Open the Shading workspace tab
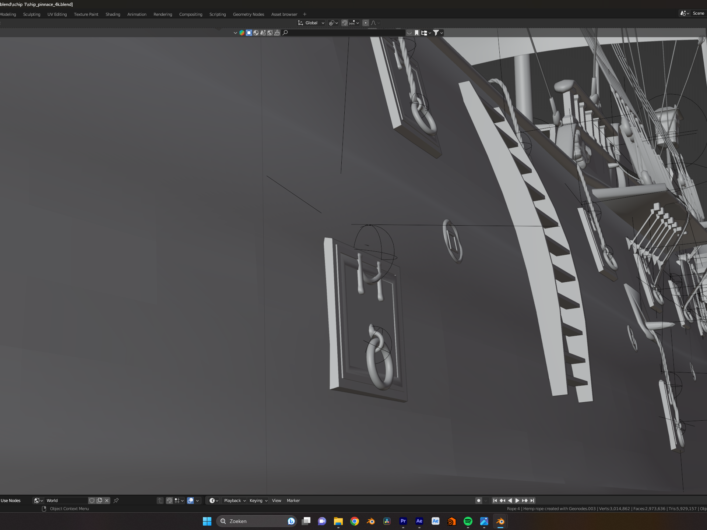This screenshot has height=530, width=707. 113,14
